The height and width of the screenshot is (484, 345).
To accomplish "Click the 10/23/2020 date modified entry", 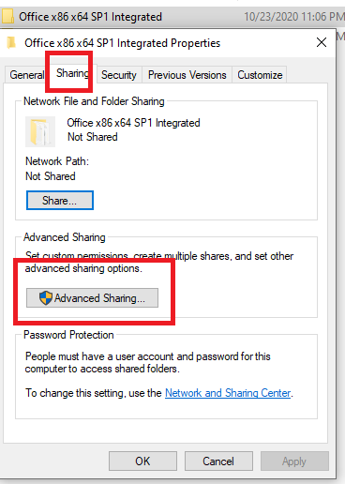I will click(x=293, y=16).
